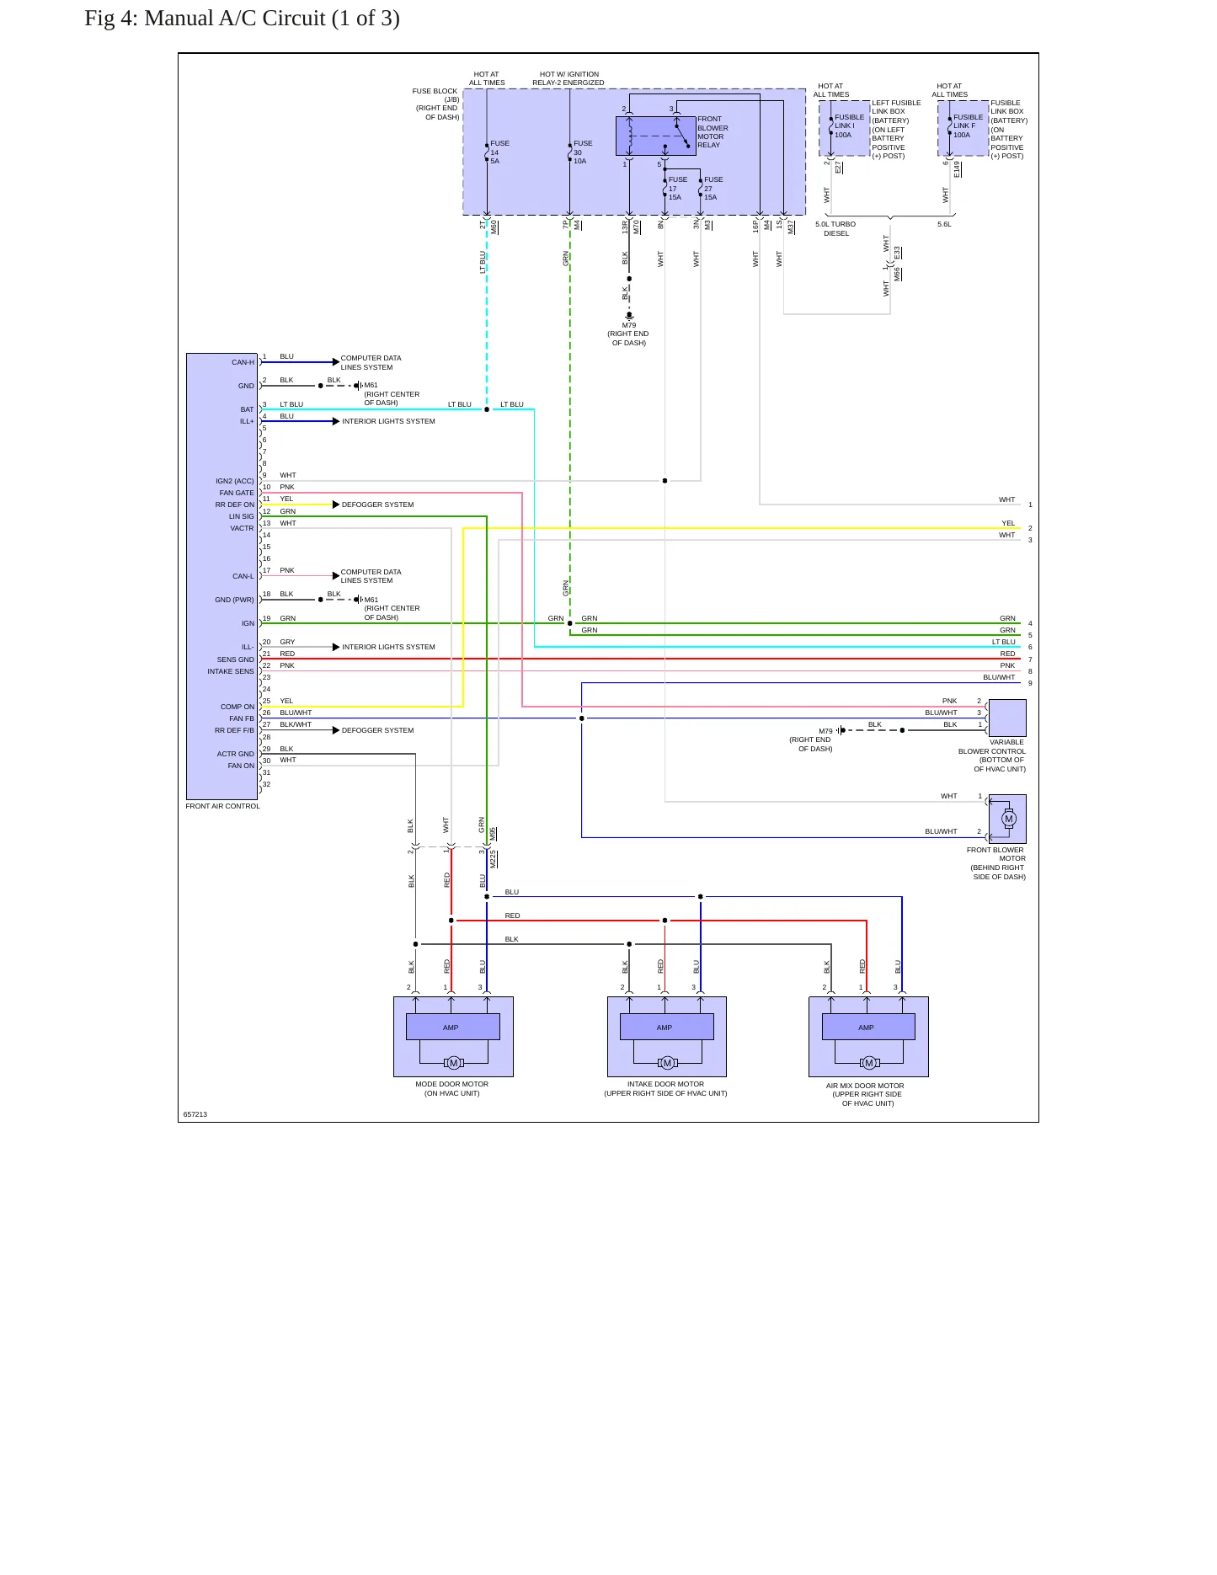Click the M79 ground near variable blower control
Image resolution: width=1217 pixels, height=1575 pixels.
click(841, 730)
